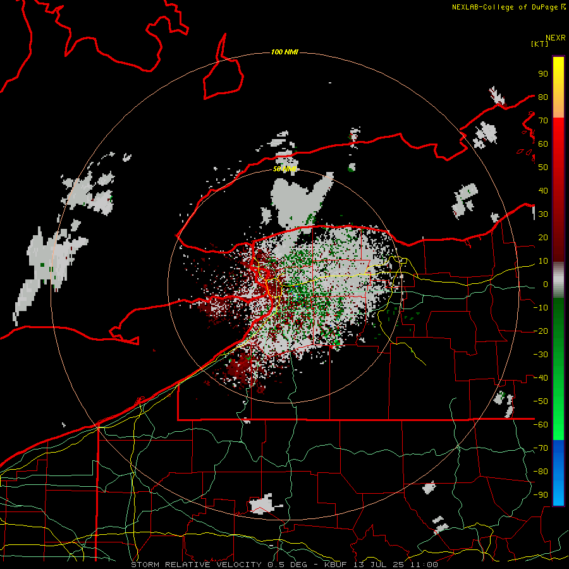Click the gray zero-velocity segment of color bar
This screenshot has width=569, height=569.
coord(558,280)
